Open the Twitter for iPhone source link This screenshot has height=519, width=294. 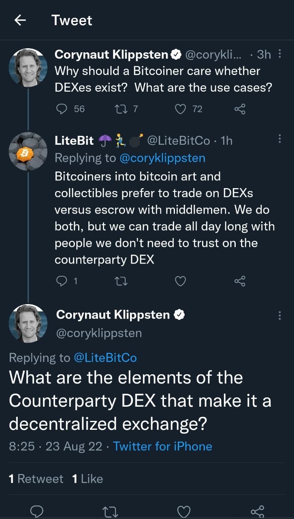tap(162, 446)
